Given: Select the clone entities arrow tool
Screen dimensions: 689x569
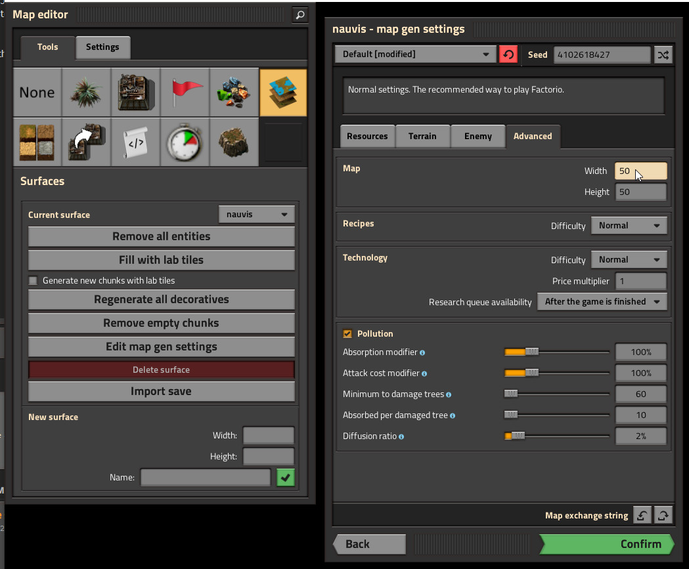Looking at the screenshot, I should point(87,142).
